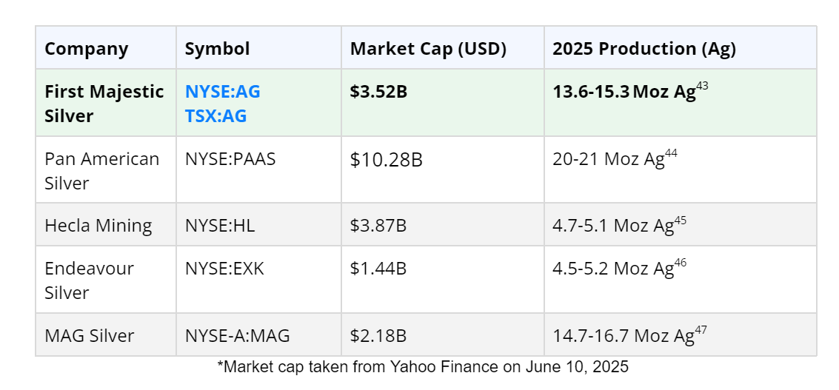This screenshot has height=390, width=839.
Task: Click the Company column header
Action: point(86,49)
